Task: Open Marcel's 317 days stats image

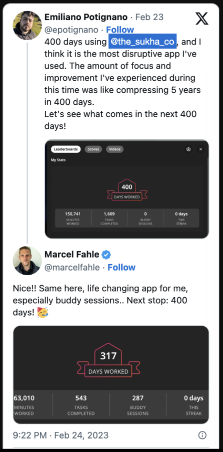Action: [111, 375]
